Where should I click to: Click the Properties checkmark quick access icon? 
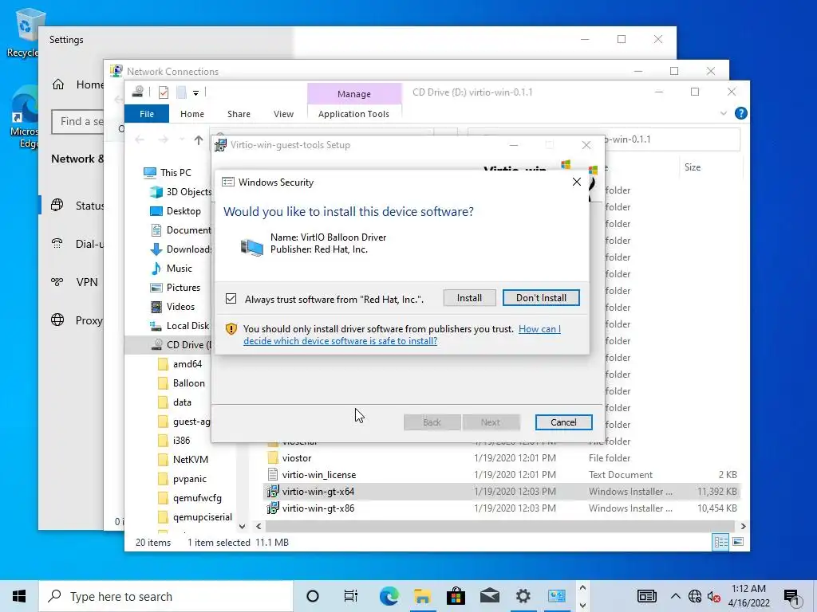click(x=164, y=92)
